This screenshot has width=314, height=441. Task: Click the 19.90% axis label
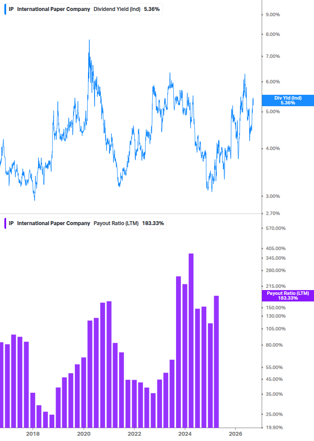click(274, 428)
